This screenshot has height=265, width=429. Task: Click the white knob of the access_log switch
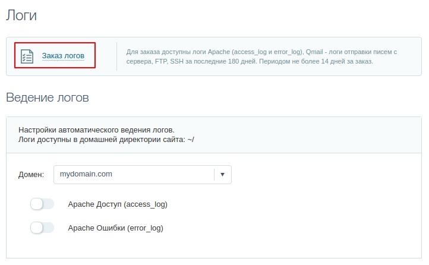click(37, 204)
